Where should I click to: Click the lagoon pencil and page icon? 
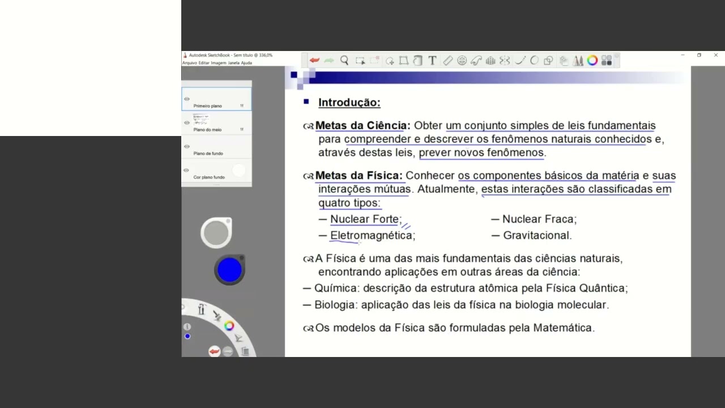(x=238, y=338)
